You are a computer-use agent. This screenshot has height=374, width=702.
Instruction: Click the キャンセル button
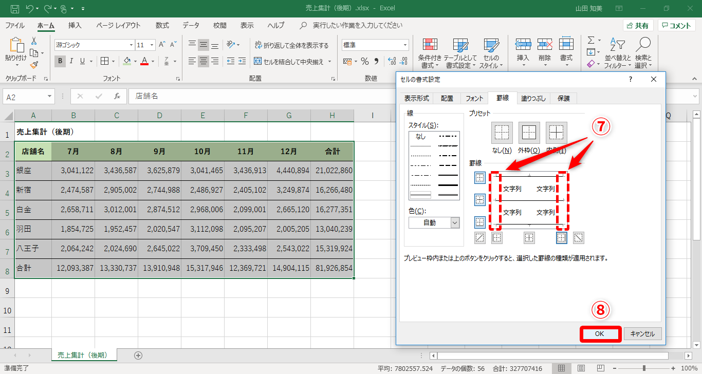tap(642, 333)
